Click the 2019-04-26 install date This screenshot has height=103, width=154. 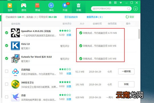coord(95,97)
